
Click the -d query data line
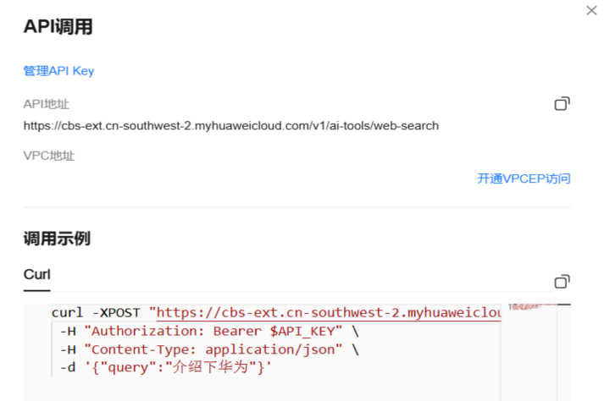point(166,367)
